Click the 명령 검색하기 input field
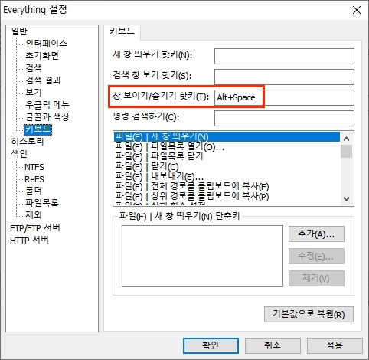 (284, 118)
